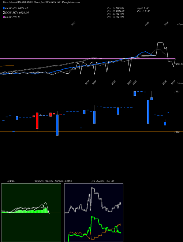
Task: Click the 'Pre V: 0 M' value
Action: (x=143, y=11)
